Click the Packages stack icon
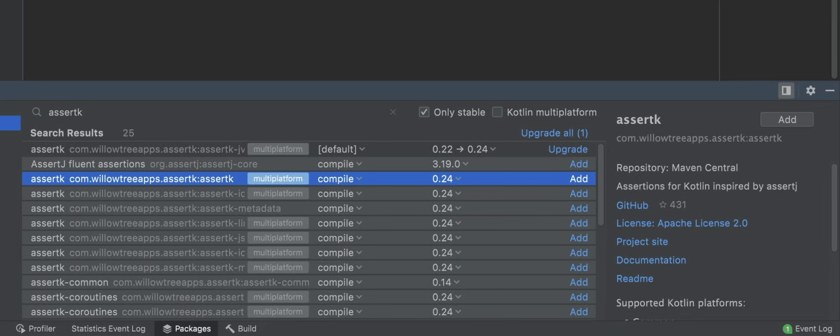 167,329
